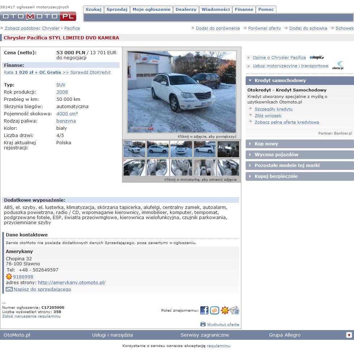The width and height of the screenshot is (354, 355).
Task: Share via Gadu-Gadu sun icon
Action: point(225,310)
